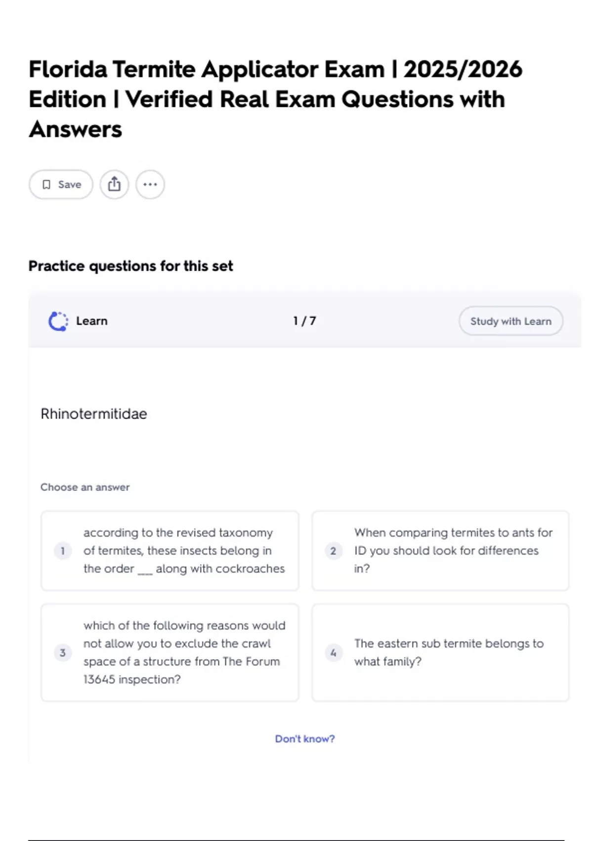Open the three-dot more options menu
Screen dimensions: 593x841
(150, 185)
